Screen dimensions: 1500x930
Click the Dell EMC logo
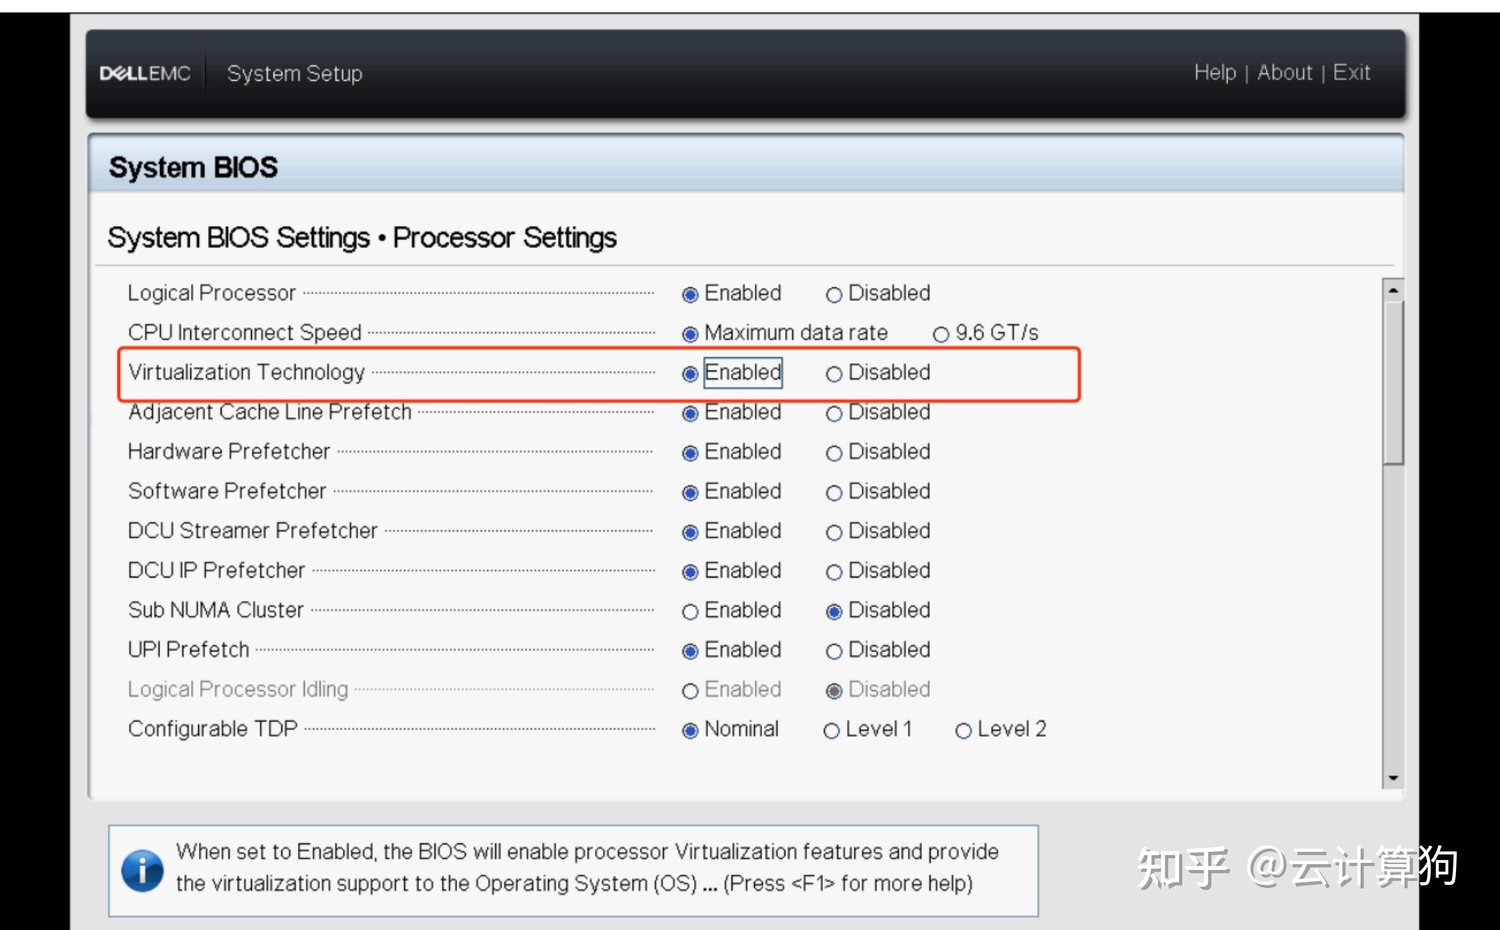[145, 73]
